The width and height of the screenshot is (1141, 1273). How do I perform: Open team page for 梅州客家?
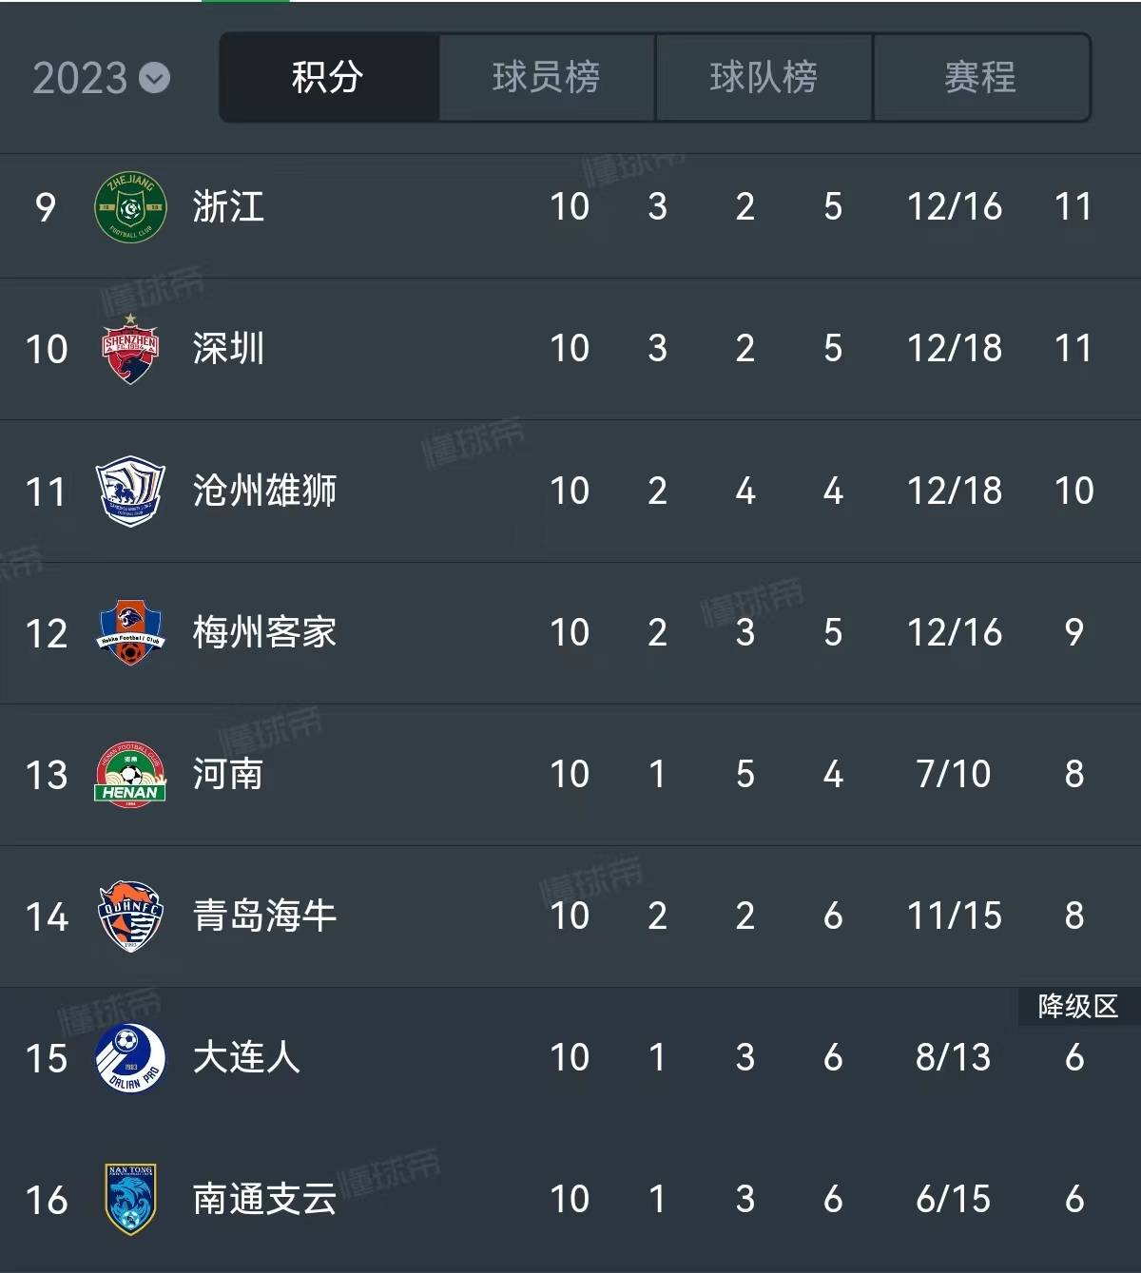(264, 632)
